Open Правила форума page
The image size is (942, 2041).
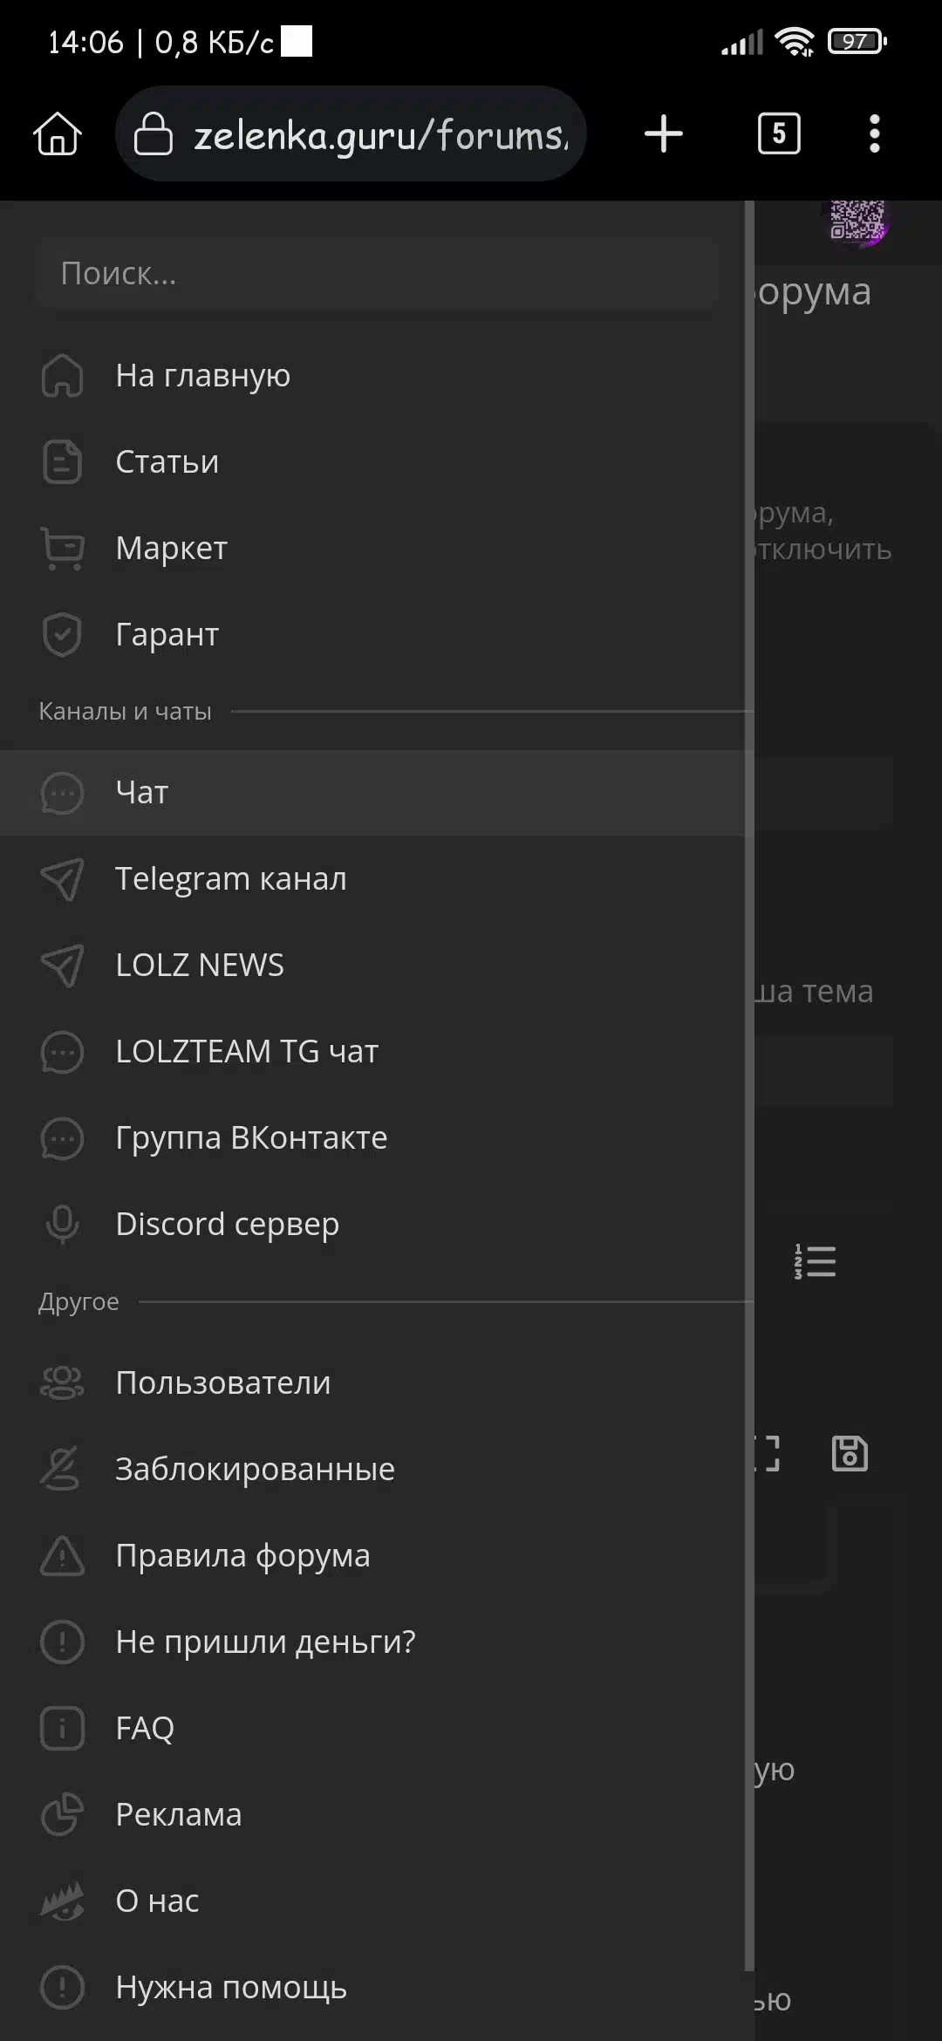click(x=242, y=1556)
